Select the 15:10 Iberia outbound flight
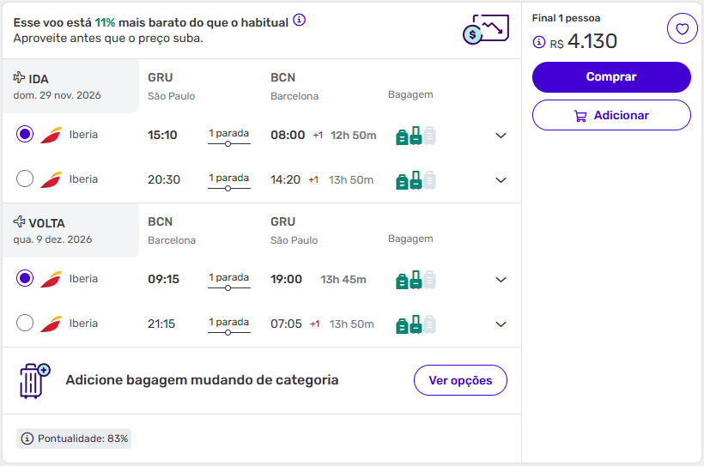The height and width of the screenshot is (466, 704). (x=25, y=135)
